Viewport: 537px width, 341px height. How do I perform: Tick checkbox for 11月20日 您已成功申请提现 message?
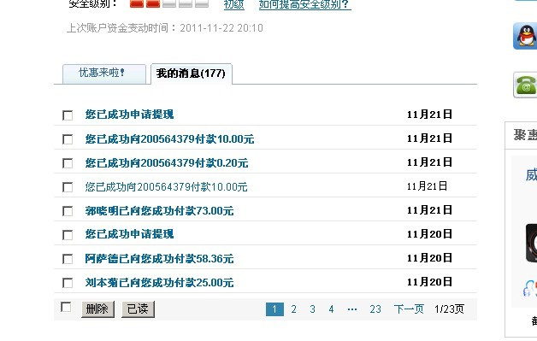[x=68, y=235]
